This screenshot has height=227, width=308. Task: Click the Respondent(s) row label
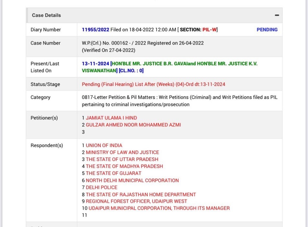(47, 145)
